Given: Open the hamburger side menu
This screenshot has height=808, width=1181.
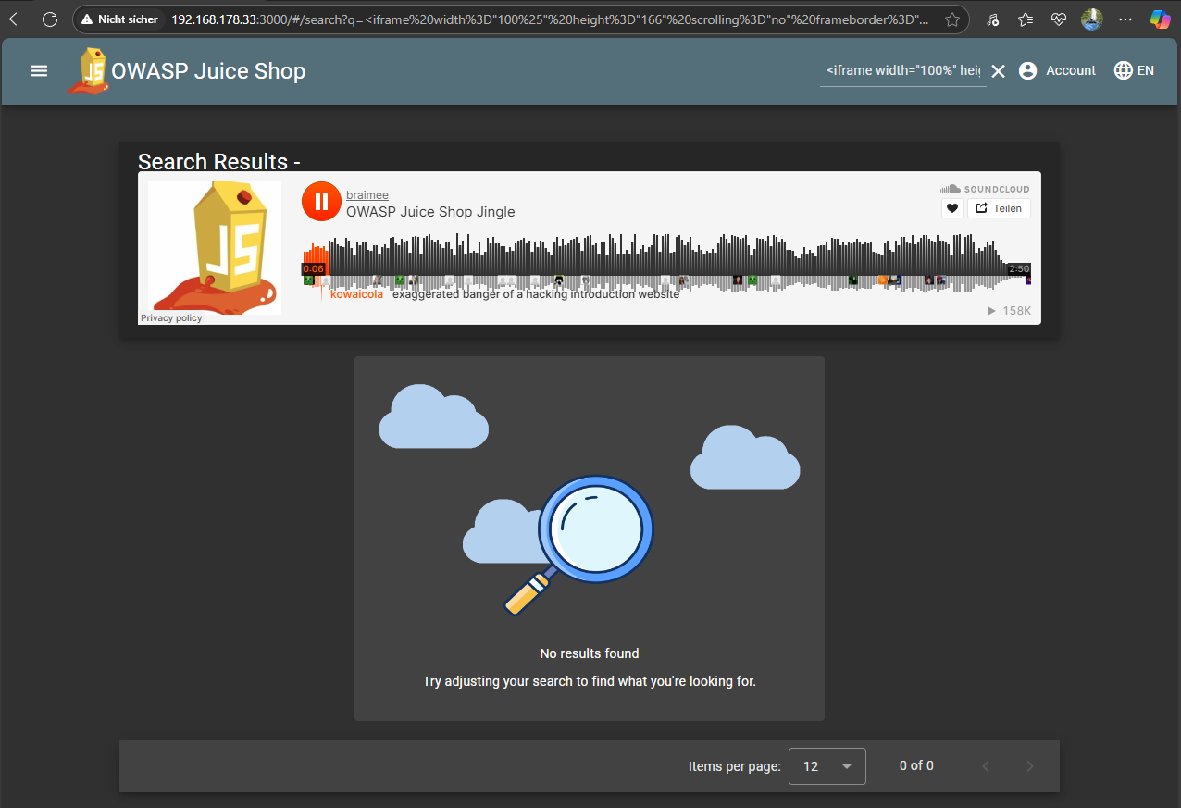Looking at the screenshot, I should [39, 70].
